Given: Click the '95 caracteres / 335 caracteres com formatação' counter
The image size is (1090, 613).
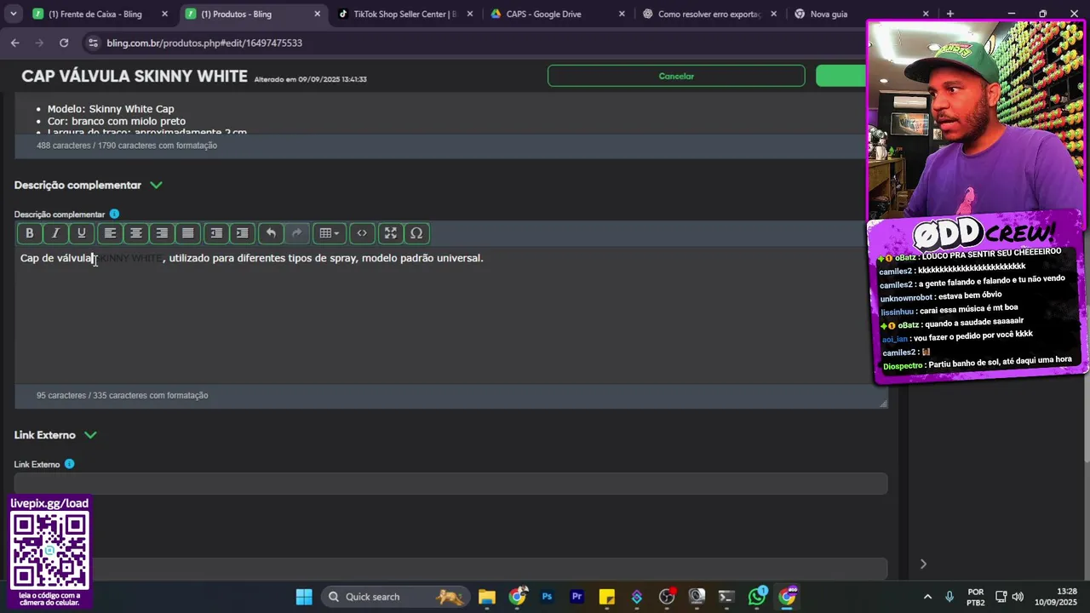Looking at the screenshot, I should click(x=123, y=395).
